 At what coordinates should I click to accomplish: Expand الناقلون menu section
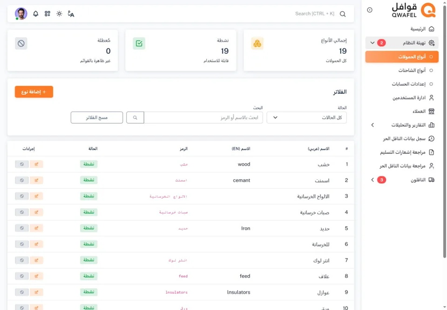[402, 180]
